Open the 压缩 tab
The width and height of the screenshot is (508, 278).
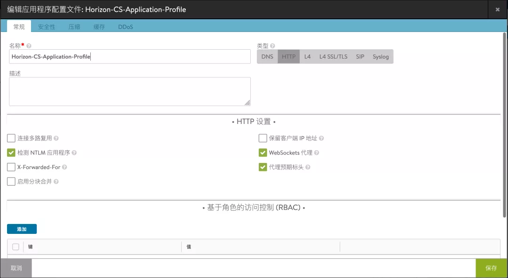pyautogui.click(x=74, y=27)
